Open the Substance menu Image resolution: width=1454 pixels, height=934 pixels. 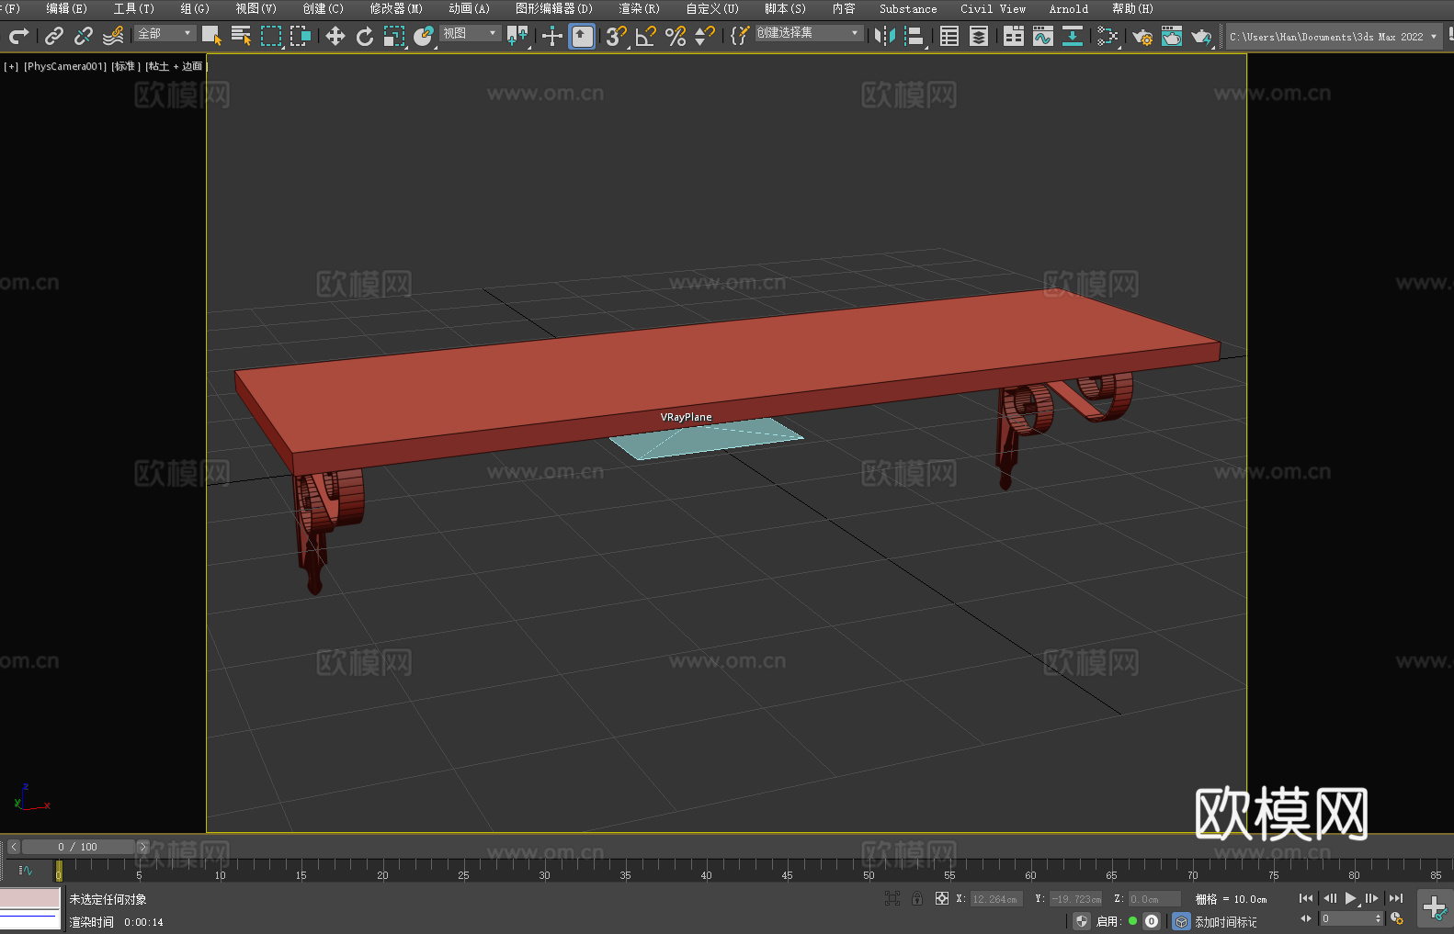[x=908, y=8]
